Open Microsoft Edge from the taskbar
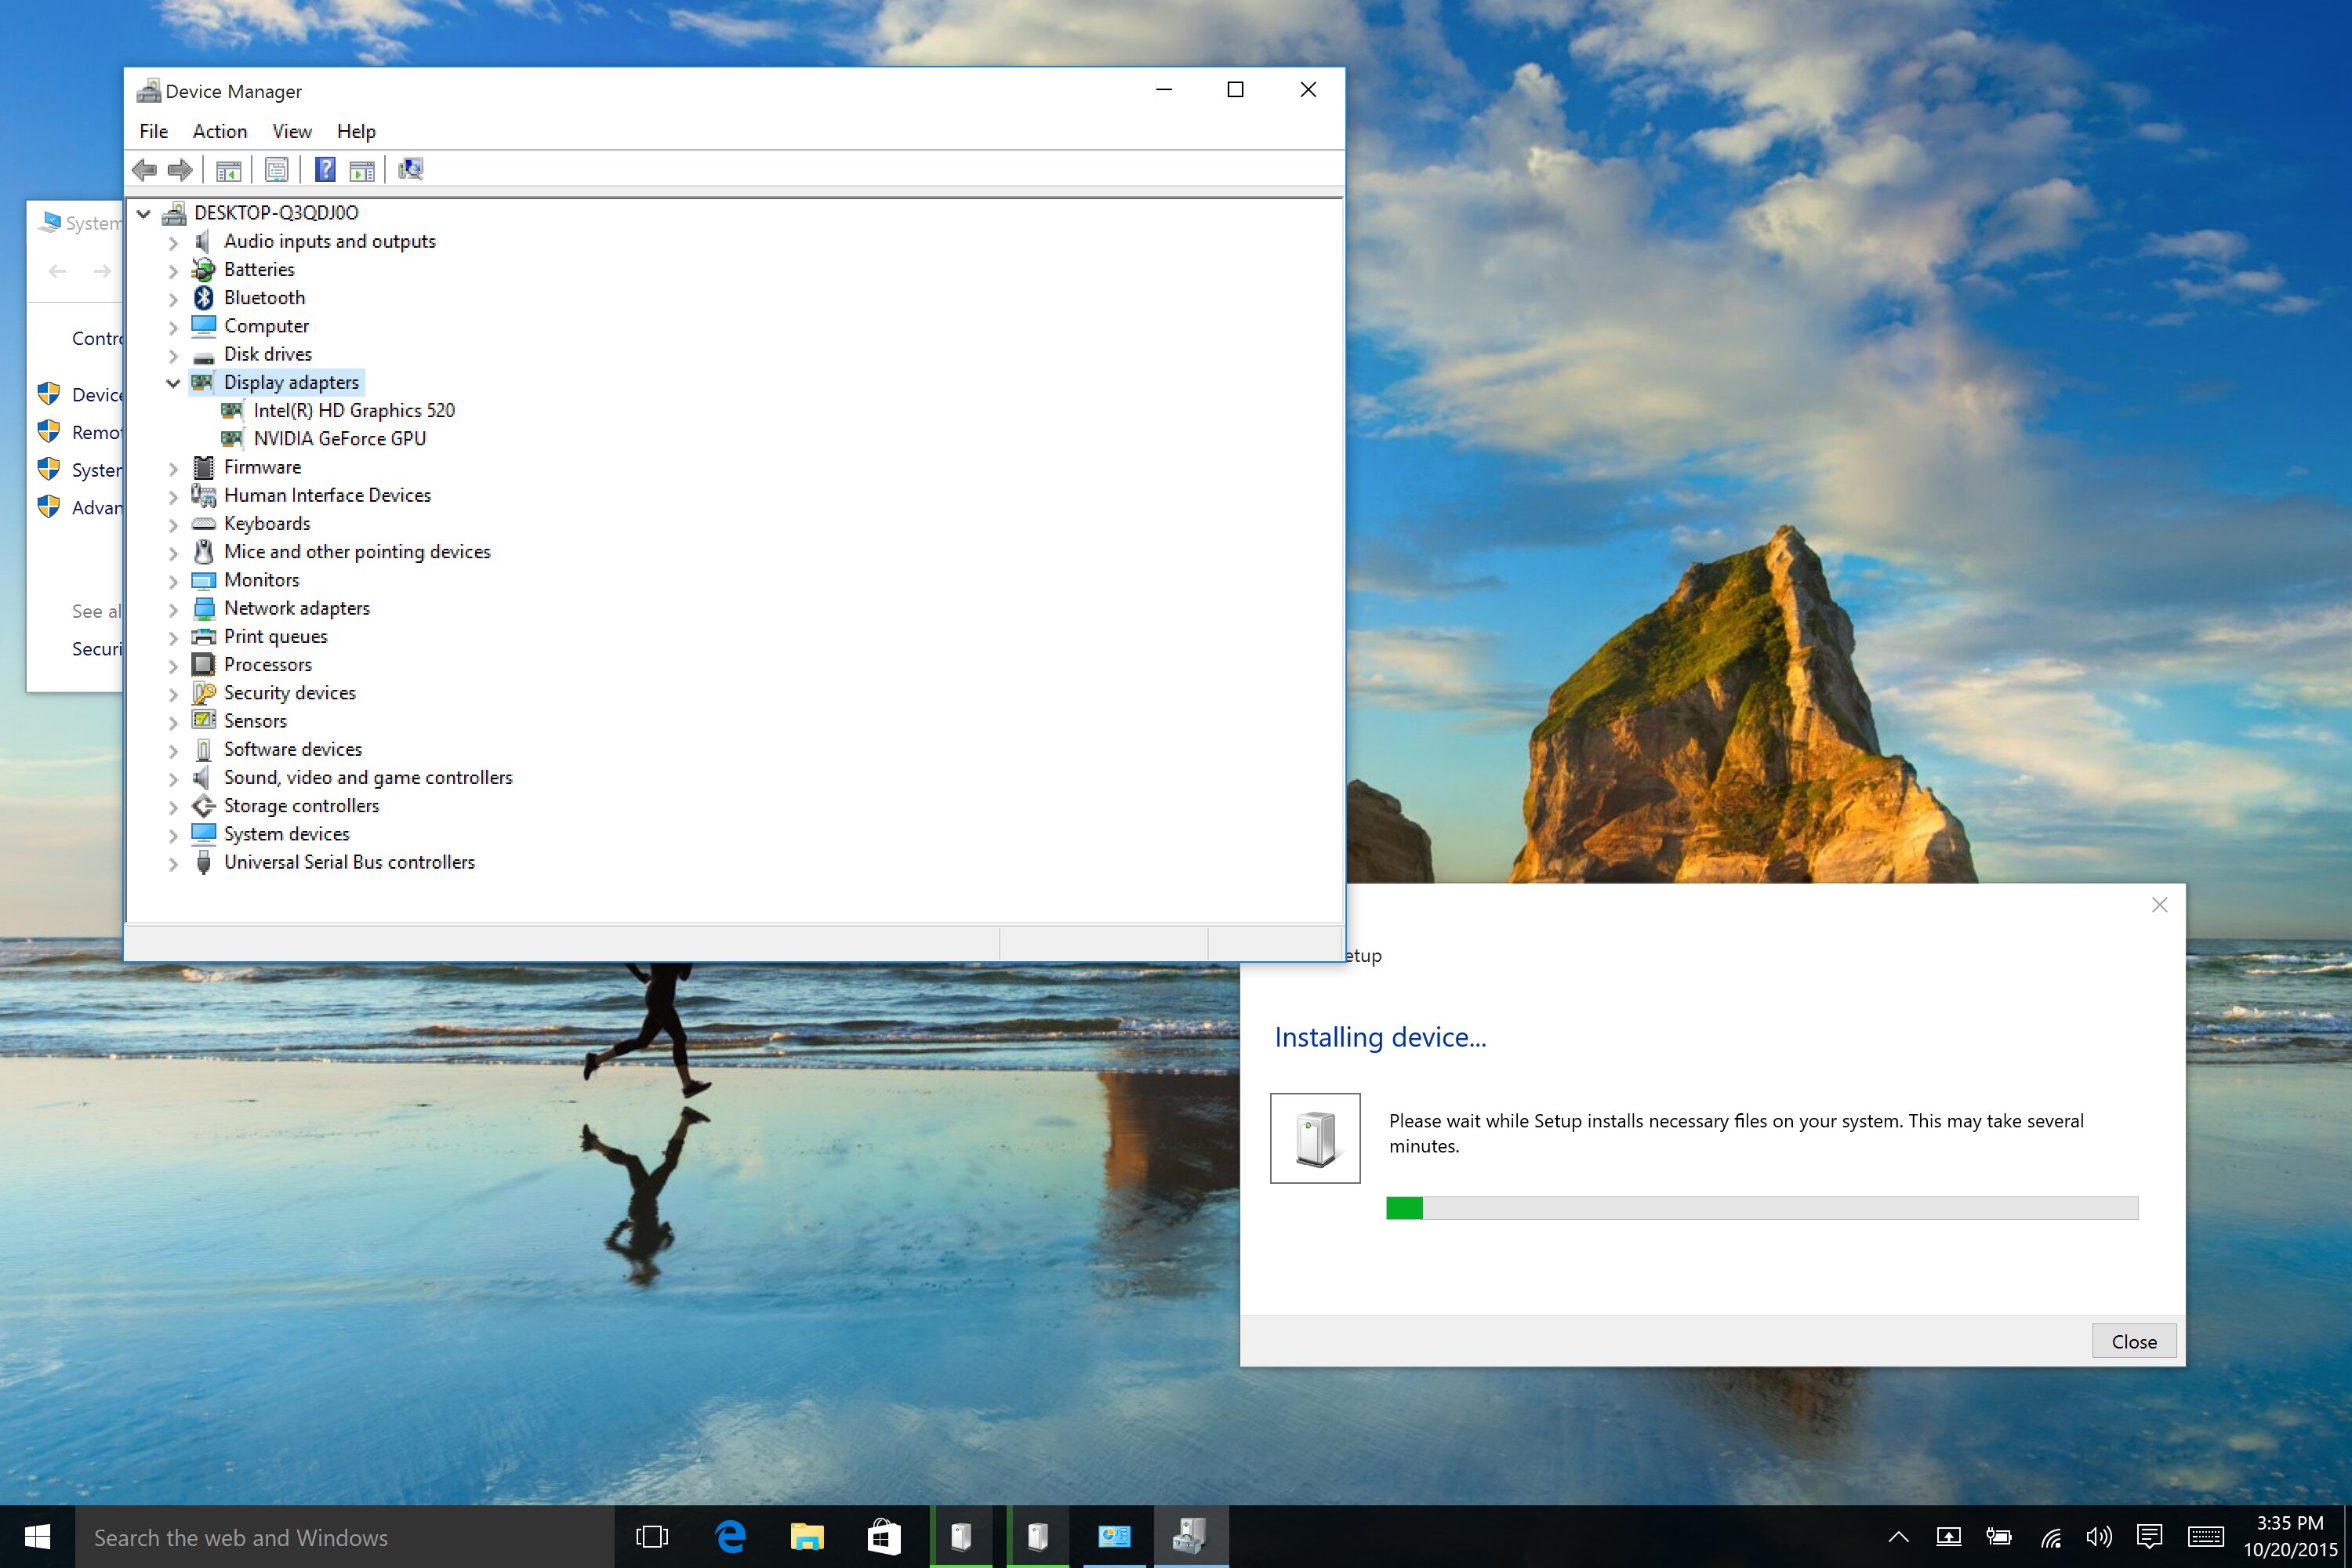 [x=729, y=1537]
